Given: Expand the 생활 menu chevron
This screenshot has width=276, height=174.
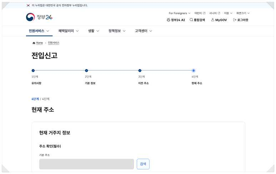Looking at the screenshot, I should coord(98,31).
